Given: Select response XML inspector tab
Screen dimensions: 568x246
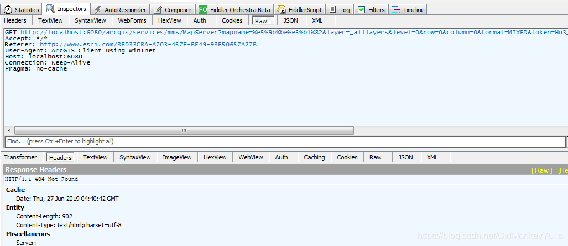Looking at the screenshot, I should point(432,157).
